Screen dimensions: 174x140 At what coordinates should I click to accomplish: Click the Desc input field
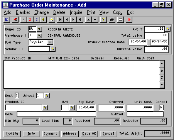(56, 114)
